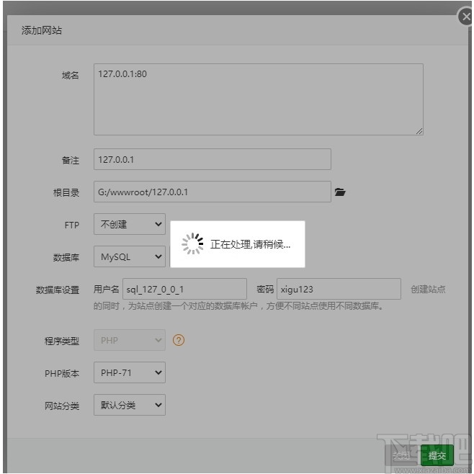
Task: Open the PHP版本 PHP-71 dropdown
Action: 130,372
